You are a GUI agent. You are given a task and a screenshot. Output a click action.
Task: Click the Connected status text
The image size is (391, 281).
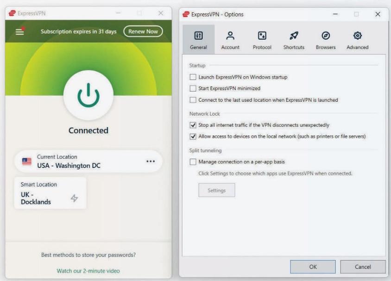88,130
